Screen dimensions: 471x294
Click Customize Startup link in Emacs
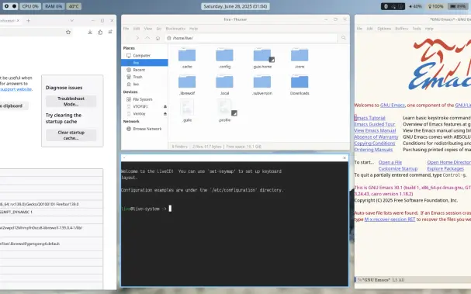398,169
